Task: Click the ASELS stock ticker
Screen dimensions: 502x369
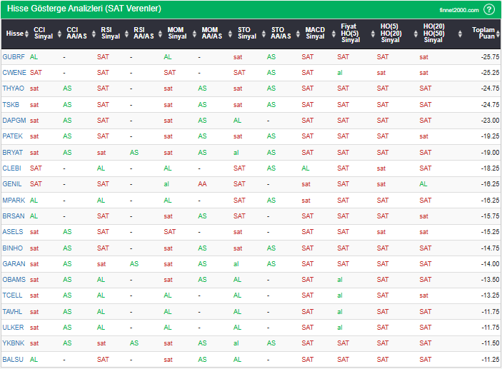Action: point(13,232)
